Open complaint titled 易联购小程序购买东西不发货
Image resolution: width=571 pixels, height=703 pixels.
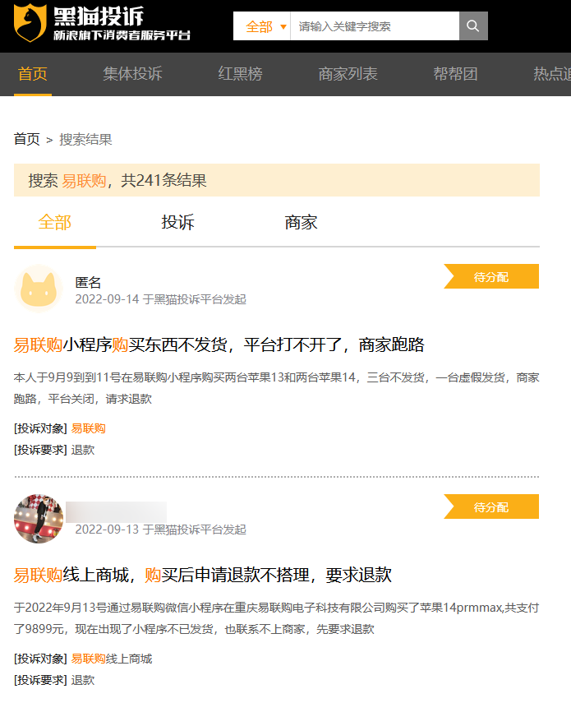(219, 345)
